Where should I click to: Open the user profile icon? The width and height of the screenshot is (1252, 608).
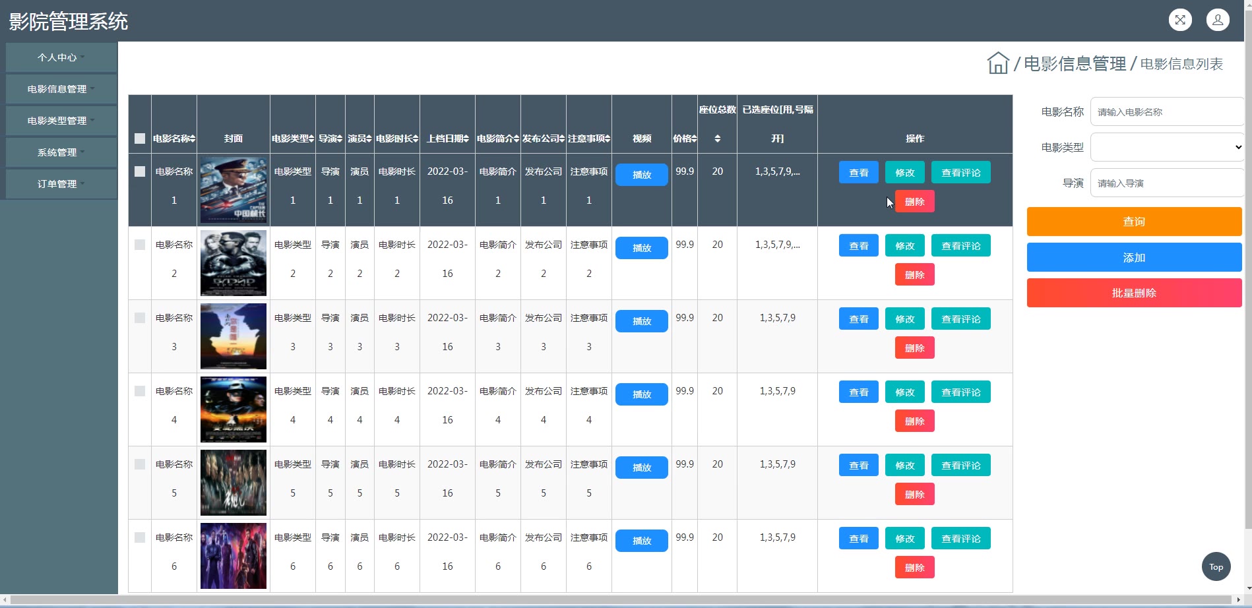point(1218,20)
